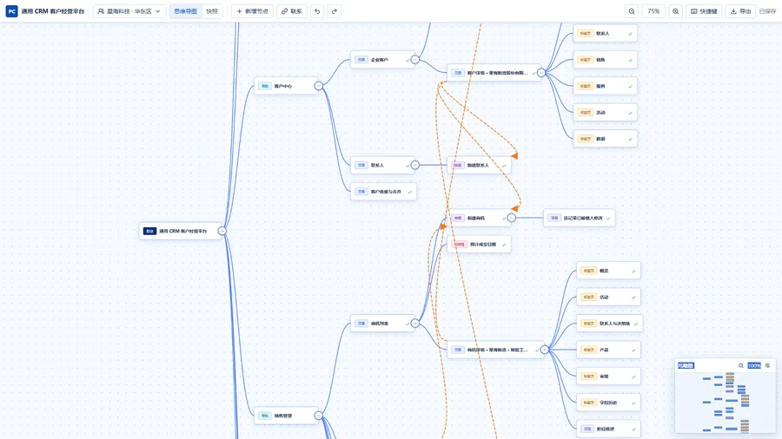Collapse the 联系人 page node children
Image resolution: width=782 pixels, height=439 pixels.
415,165
